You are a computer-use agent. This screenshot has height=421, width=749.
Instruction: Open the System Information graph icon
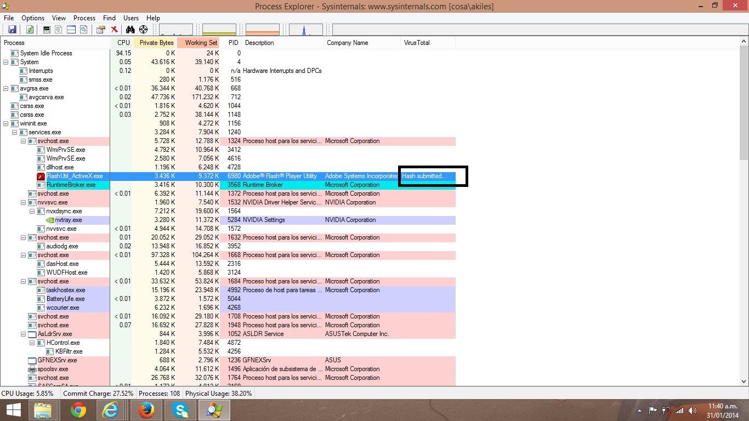pos(47,29)
